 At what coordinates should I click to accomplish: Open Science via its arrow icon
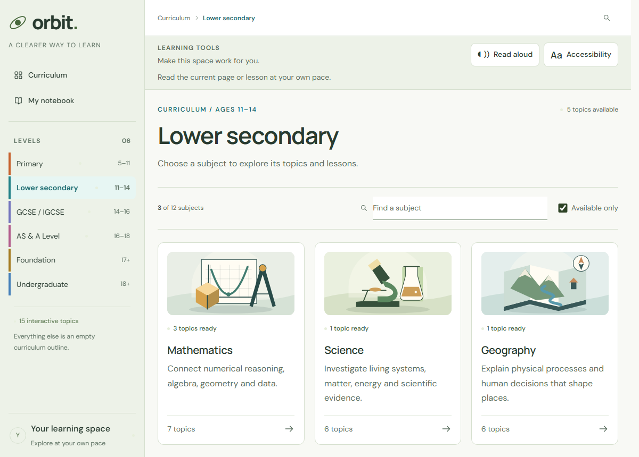pyautogui.click(x=446, y=429)
